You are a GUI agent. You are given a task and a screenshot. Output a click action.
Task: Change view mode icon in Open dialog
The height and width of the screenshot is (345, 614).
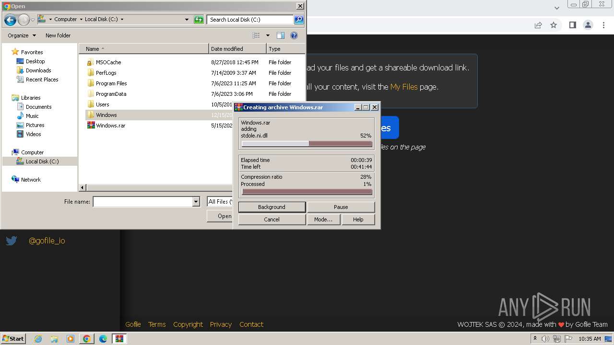tap(256, 35)
